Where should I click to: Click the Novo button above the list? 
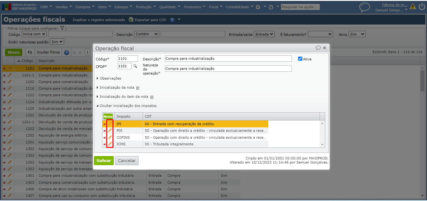pos(14,52)
